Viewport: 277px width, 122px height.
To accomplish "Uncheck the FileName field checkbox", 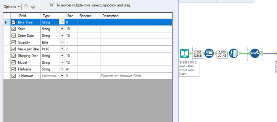I will point(14,69).
